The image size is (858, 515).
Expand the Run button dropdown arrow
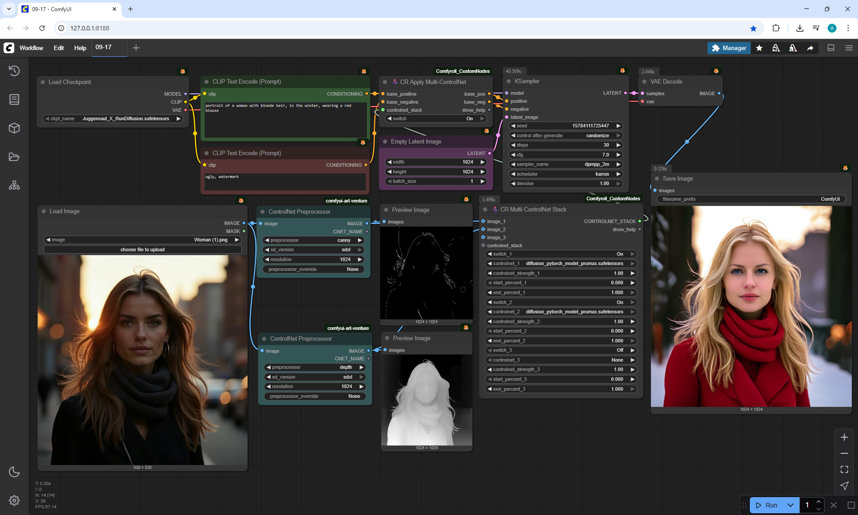[791, 505]
